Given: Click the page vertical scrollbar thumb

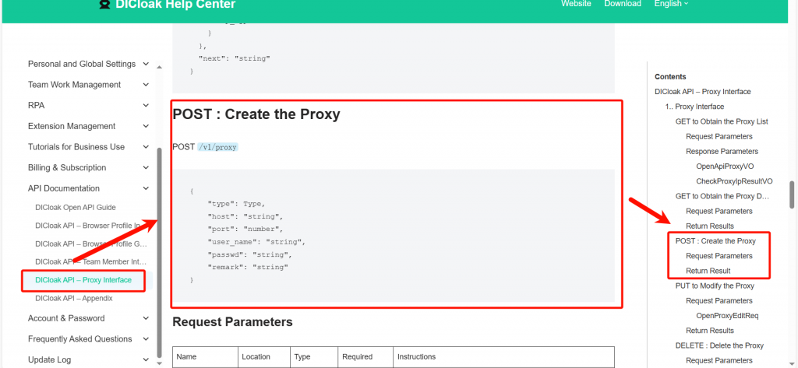Looking at the screenshot, I should [x=792, y=195].
